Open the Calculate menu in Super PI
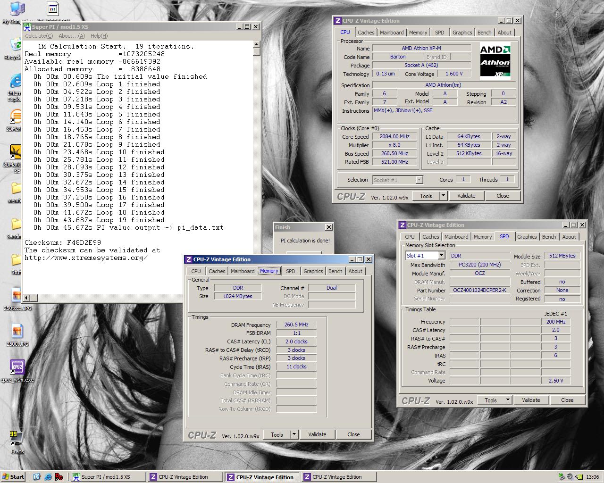This screenshot has height=483, width=604. 39,36
